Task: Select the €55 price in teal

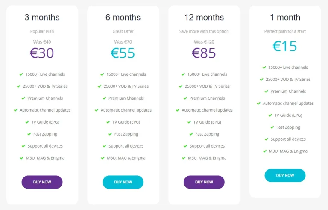Action: tap(123, 53)
